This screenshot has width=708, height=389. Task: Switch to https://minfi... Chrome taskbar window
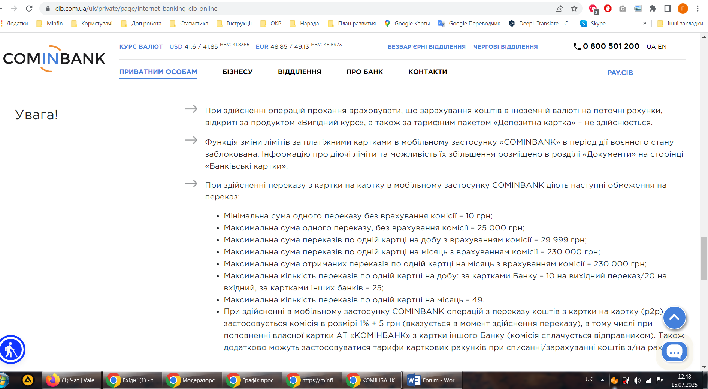point(312,380)
